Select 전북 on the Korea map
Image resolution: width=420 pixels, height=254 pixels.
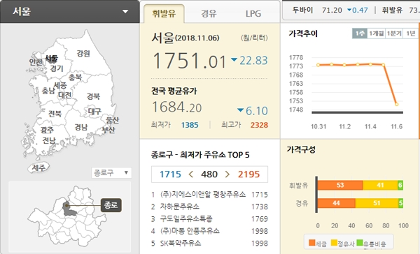pyautogui.click(x=55, y=114)
